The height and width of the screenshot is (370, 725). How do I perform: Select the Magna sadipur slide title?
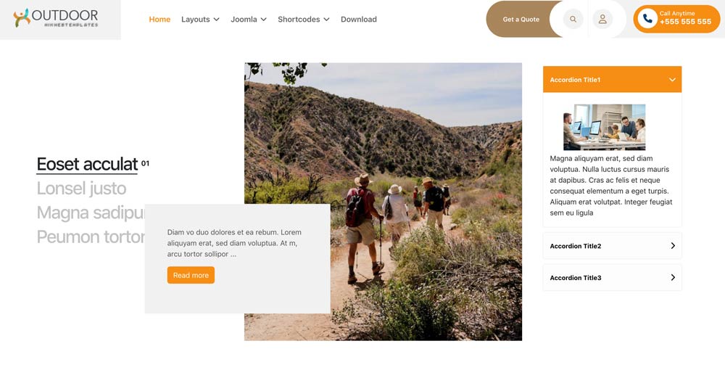[91, 213]
